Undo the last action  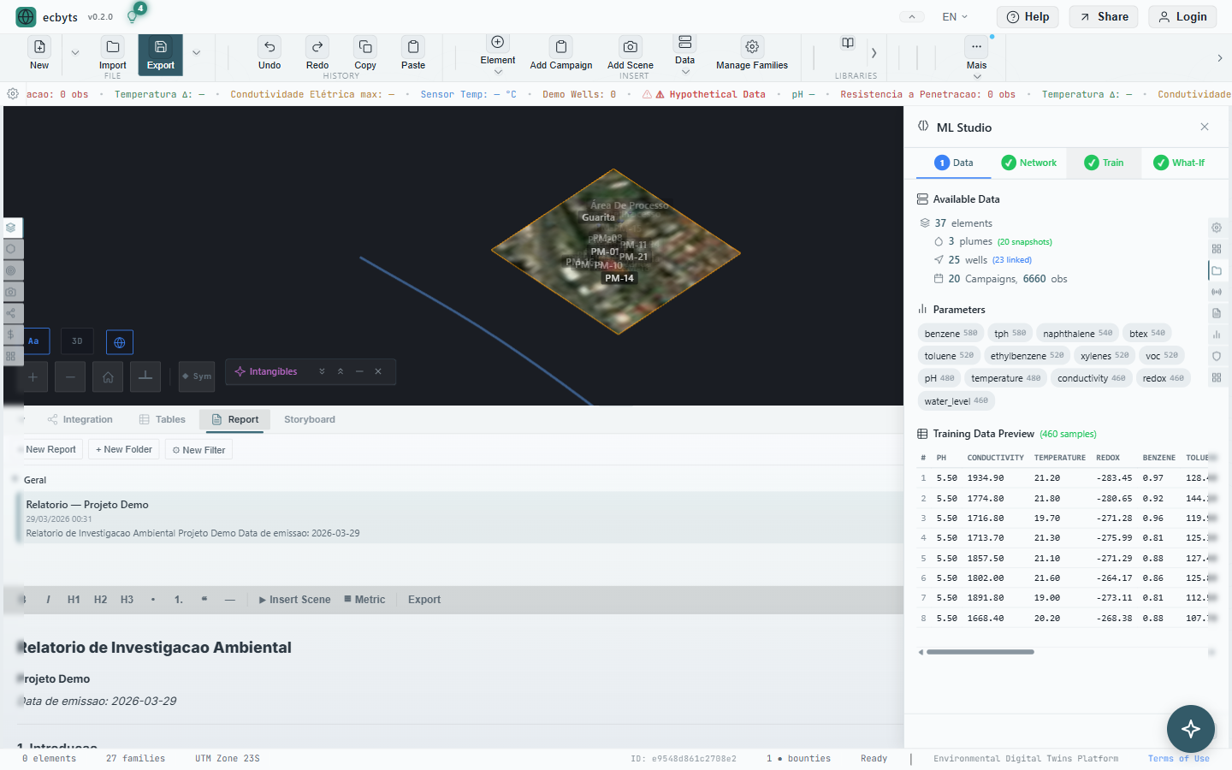click(x=269, y=53)
